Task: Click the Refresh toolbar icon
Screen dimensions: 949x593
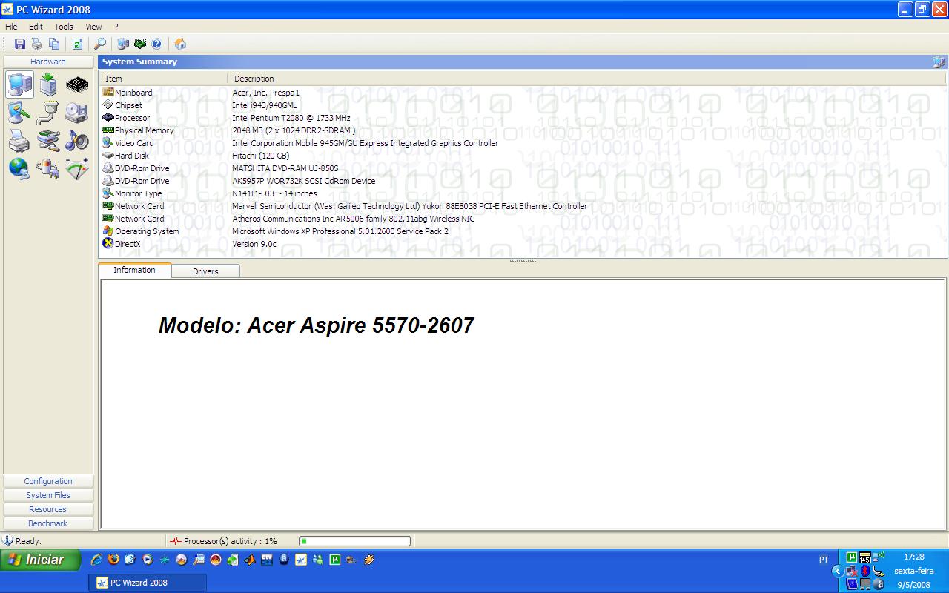Action: (x=77, y=44)
